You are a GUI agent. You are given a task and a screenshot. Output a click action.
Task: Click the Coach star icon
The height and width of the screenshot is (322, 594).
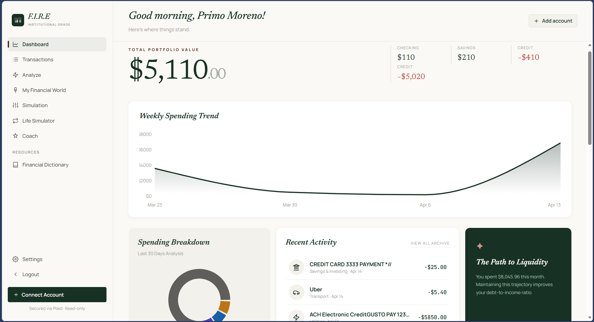(x=15, y=136)
